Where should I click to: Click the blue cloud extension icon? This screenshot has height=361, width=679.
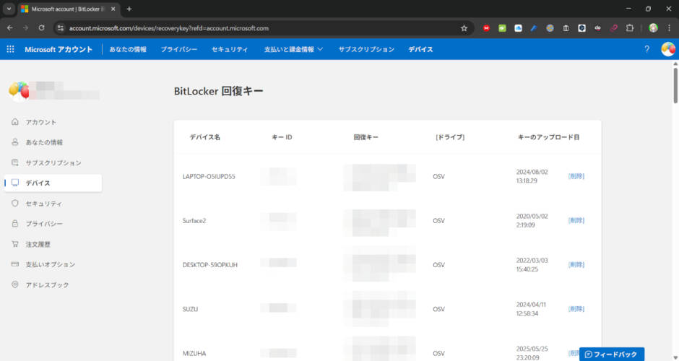coord(518,28)
